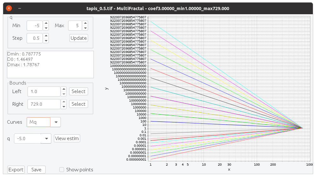Close the MultiFractal window
This screenshot has height=177, width=316.
tap(9, 9)
